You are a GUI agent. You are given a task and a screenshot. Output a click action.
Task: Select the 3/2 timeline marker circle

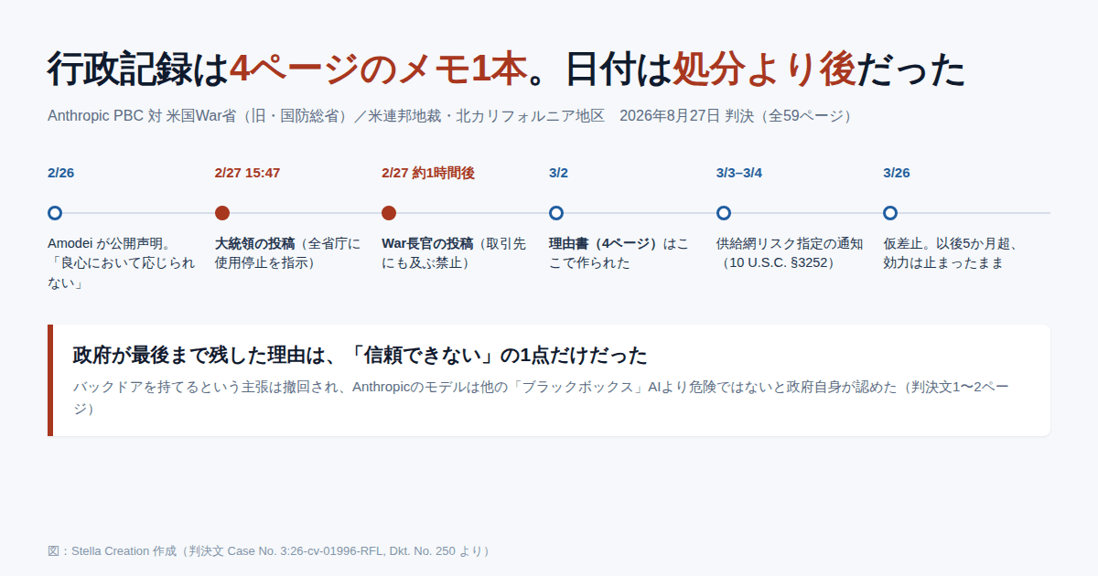click(x=556, y=213)
